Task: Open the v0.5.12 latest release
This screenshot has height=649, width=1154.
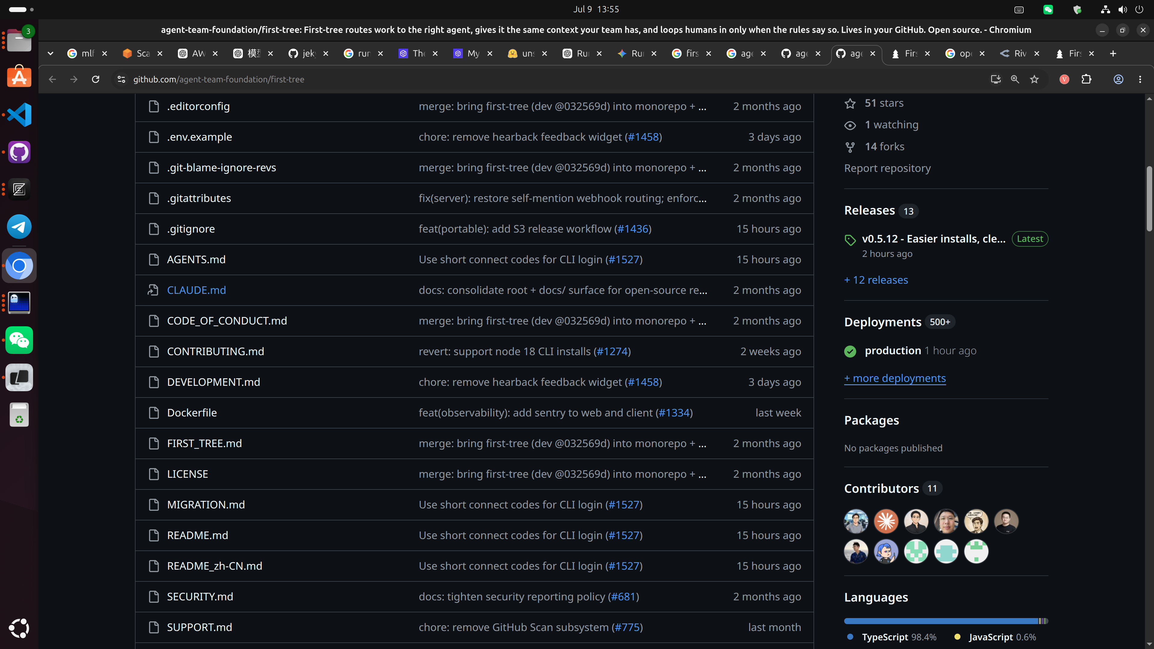Action: [934, 239]
